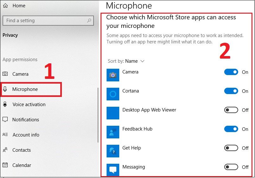Turn off Cortana microphone toggle
The width and height of the screenshot is (255, 178).
tap(231, 91)
